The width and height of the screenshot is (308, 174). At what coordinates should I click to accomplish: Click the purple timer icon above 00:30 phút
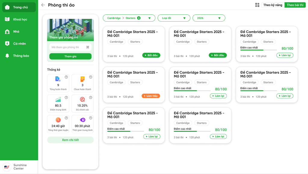[x=82, y=120]
